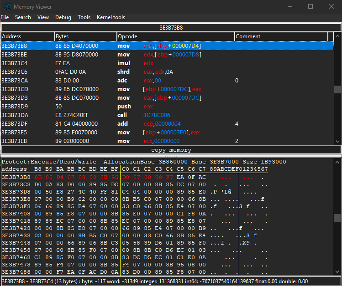Click hex row address 3E3B73B8
Image resolution: width=342 pixels, height=286 pixels.
point(16,177)
